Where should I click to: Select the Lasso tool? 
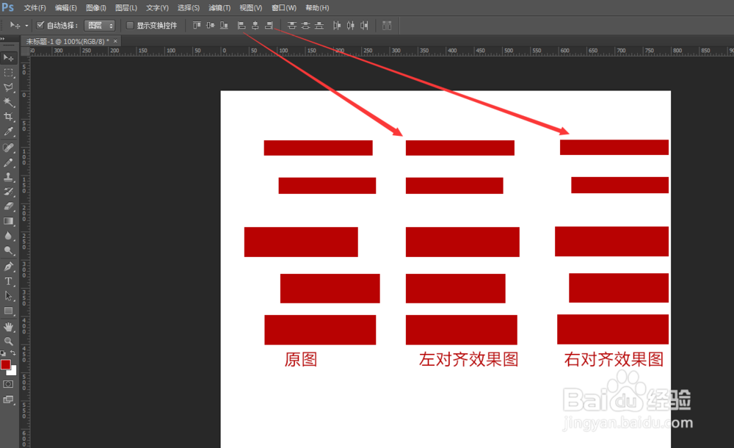pyautogui.click(x=9, y=88)
